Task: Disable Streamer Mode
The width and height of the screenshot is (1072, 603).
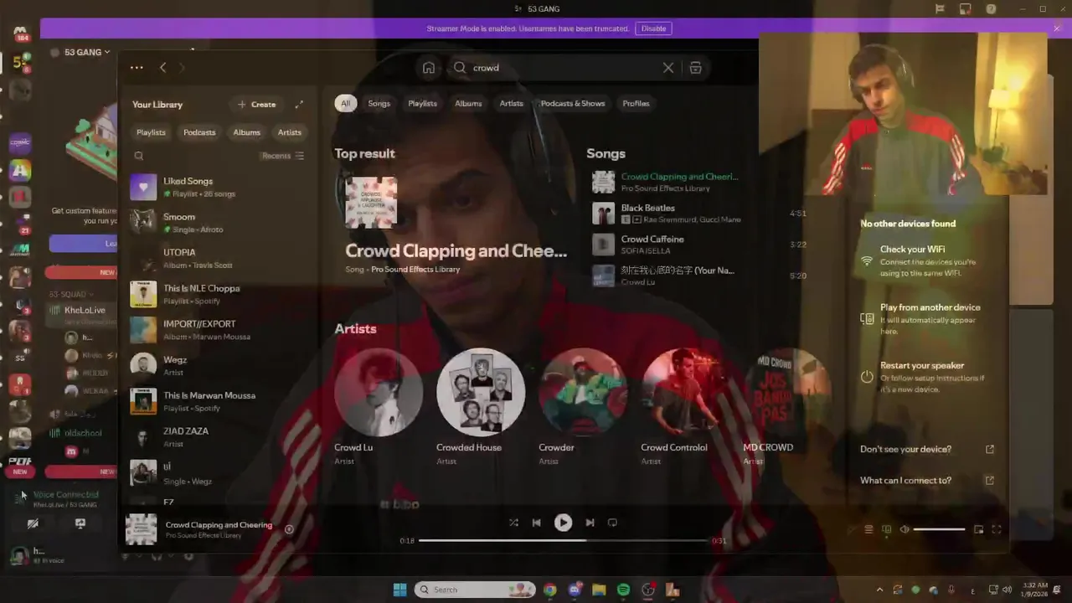Action: pyautogui.click(x=653, y=28)
